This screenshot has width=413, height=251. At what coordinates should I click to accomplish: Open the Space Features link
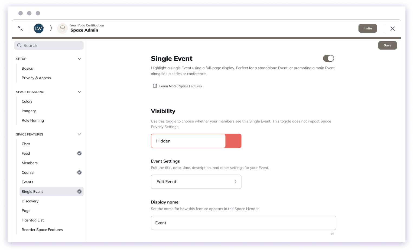coord(190,86)
